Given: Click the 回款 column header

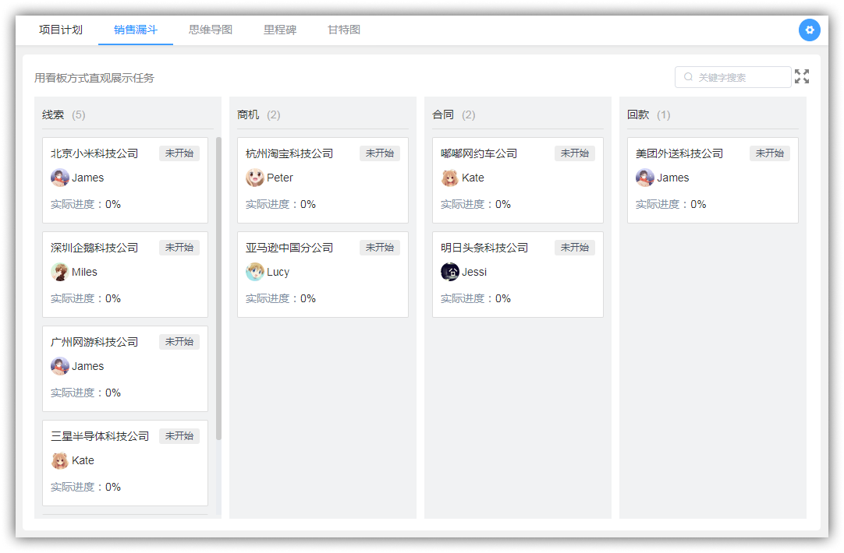Looking at the screenshot, I should [649, 115].
